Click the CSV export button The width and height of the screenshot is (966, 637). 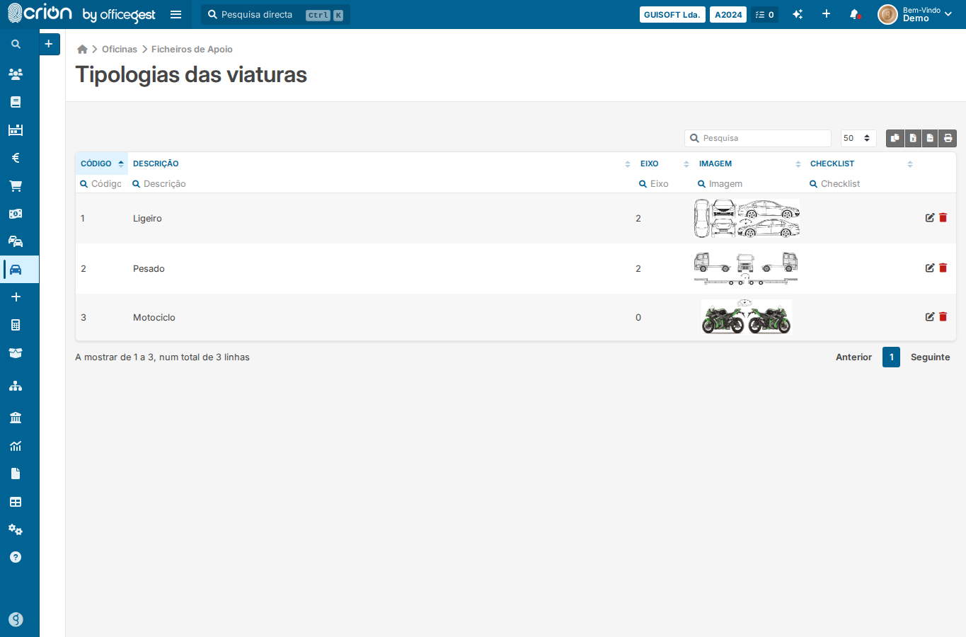coord(930,138)
